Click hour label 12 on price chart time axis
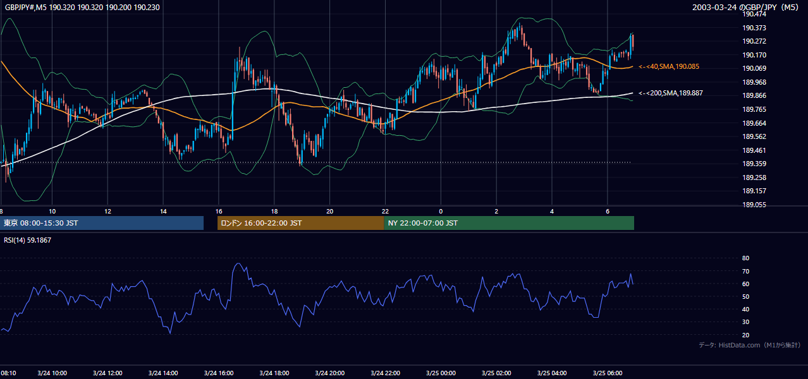This screenshot has width=808, height=379. (107, 211)
